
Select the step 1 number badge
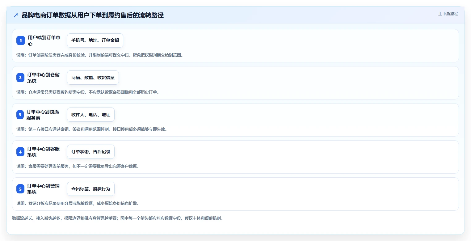coord(20,40)
